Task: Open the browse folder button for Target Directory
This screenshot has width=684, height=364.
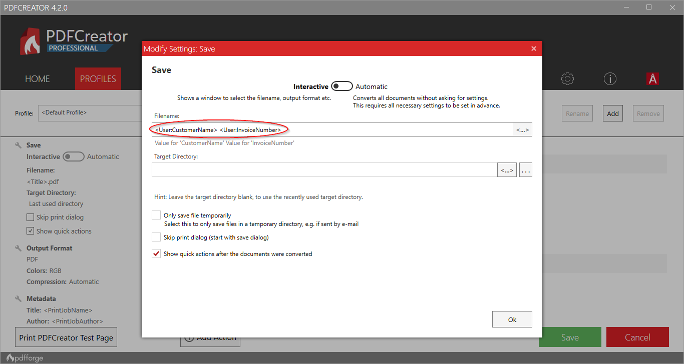Action: point(525,169)
